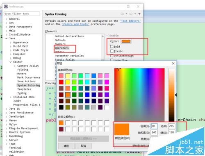Click the orange Color|Solid preview box

(x=122, y=129)
